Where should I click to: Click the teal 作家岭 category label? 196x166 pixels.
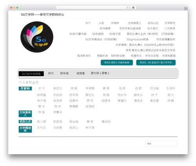pos(25,88)
